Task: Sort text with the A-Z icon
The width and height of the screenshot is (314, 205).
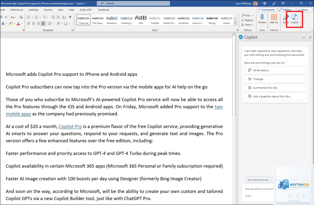Action: 64,17
